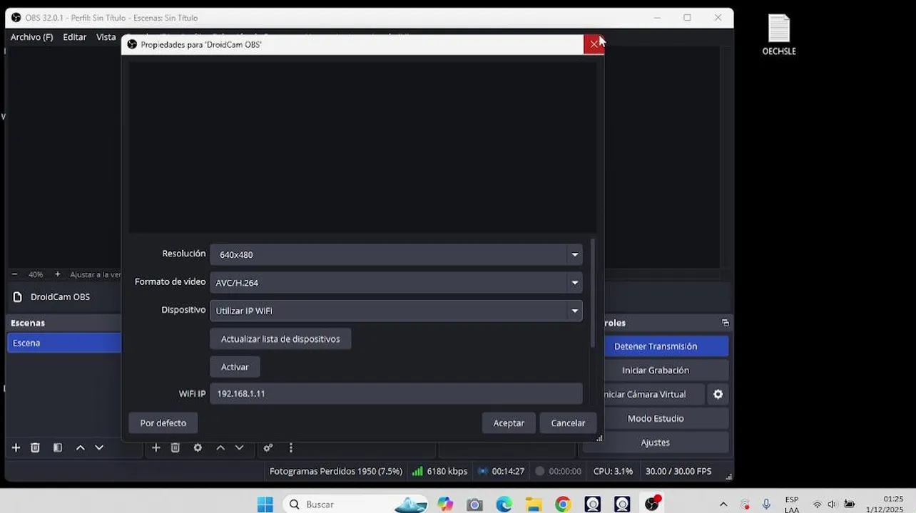Move the scene up with the up arrow
Viewport: 916px width, 513px height.
point(81,447)
